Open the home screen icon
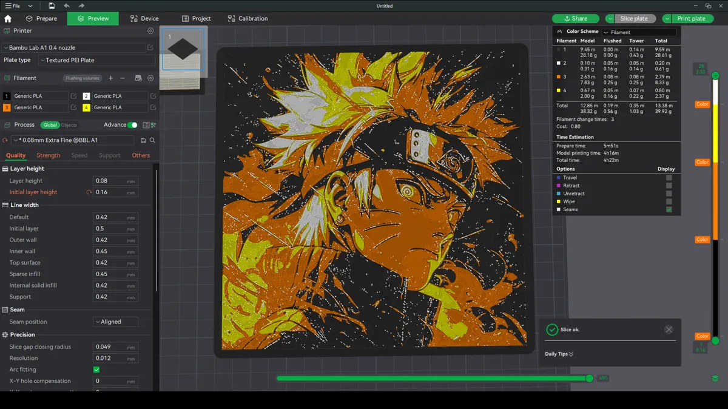The image size is (728, 409). pos(8,19)
